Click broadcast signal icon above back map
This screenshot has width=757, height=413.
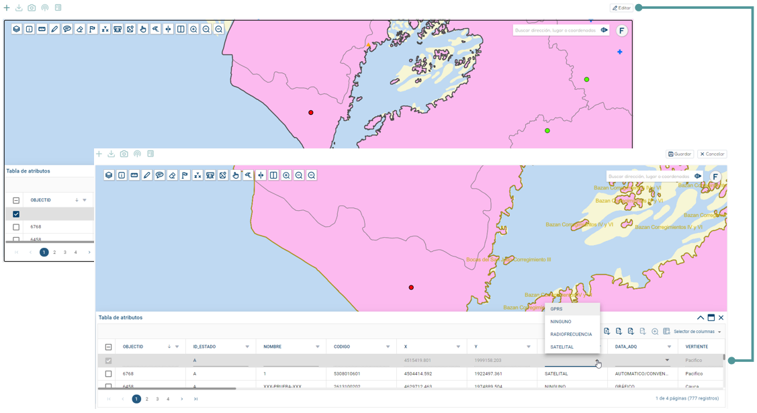pos(45,7)
